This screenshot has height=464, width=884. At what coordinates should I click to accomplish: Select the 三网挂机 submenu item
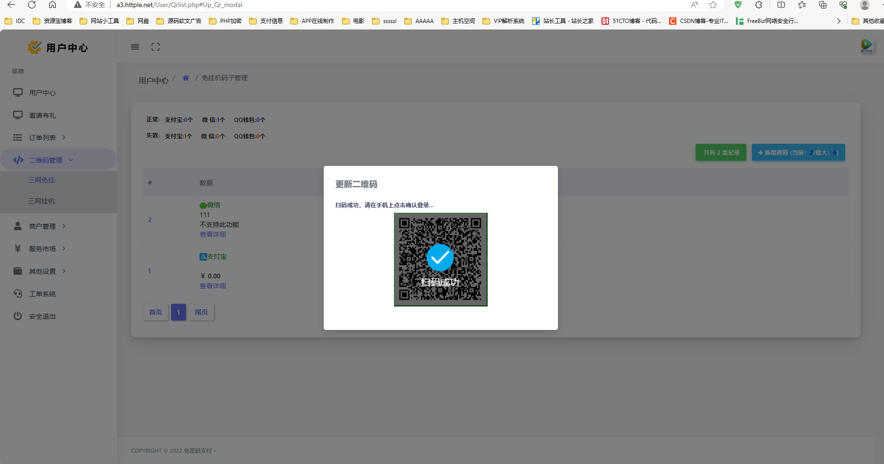[42, 201]
